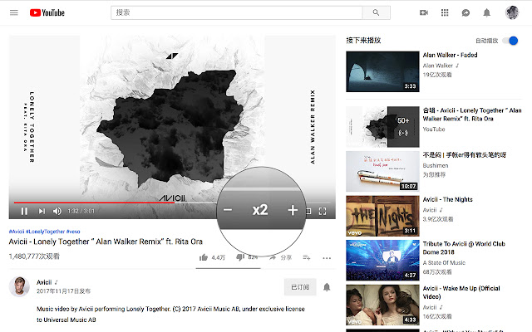Decrease playback speed with minus button

pyautogui.click(x=228, y=211)
